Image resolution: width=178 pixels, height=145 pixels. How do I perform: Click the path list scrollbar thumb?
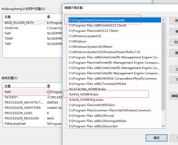163,66
